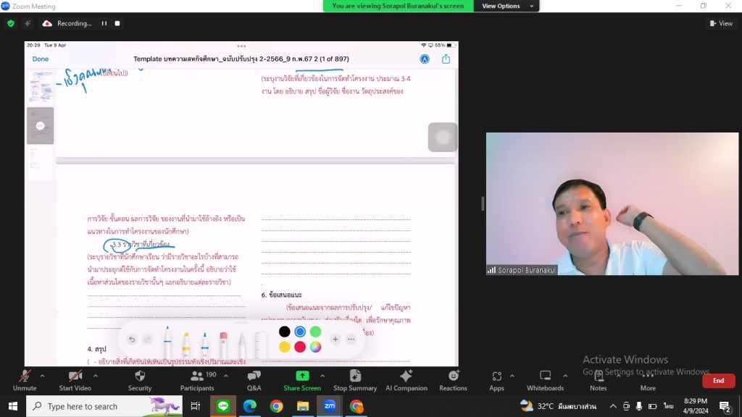Click the 32°C weather widget
Screen dimensions: 742x417
coord(559,406)
